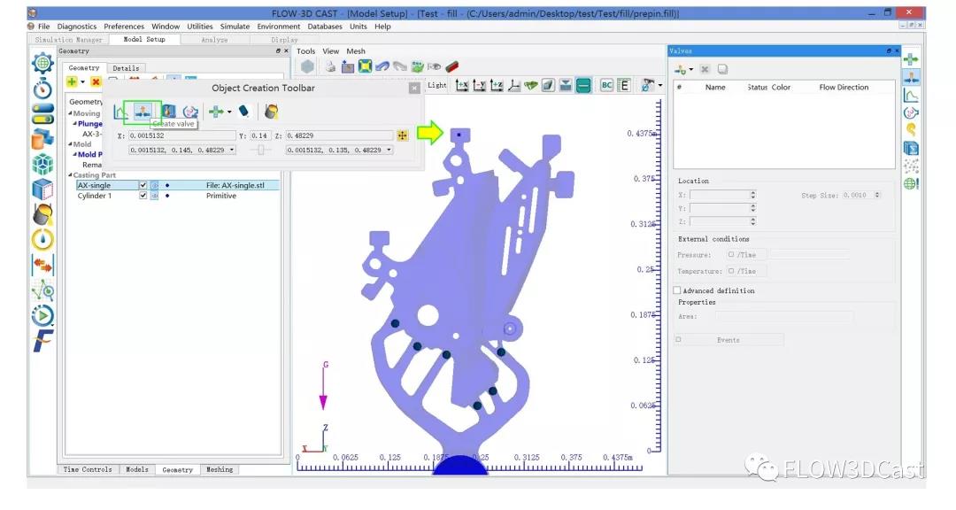Close the Object Creation Toolbar

click(x=413, y=89)
